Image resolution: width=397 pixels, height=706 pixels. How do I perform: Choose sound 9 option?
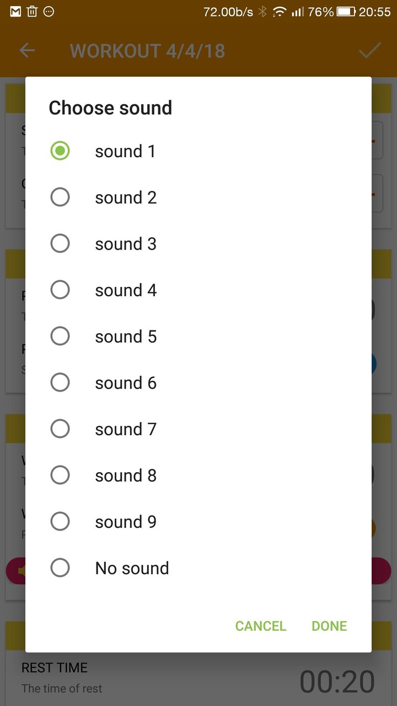pos(60,522)
